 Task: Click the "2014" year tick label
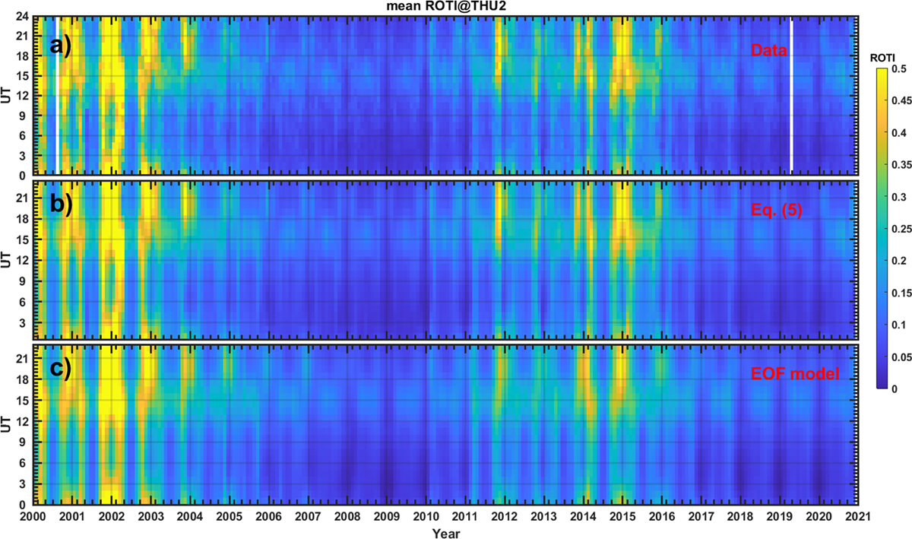click(x=583, y=518)
